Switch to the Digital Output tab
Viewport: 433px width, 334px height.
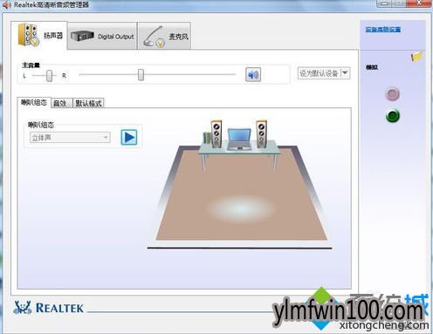pos(102,36)
